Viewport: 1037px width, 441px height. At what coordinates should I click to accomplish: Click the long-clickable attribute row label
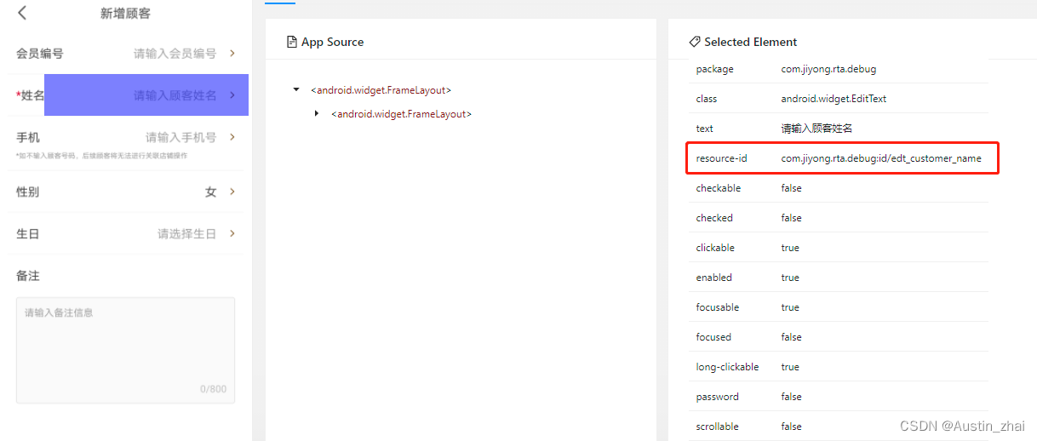point(727,367)
